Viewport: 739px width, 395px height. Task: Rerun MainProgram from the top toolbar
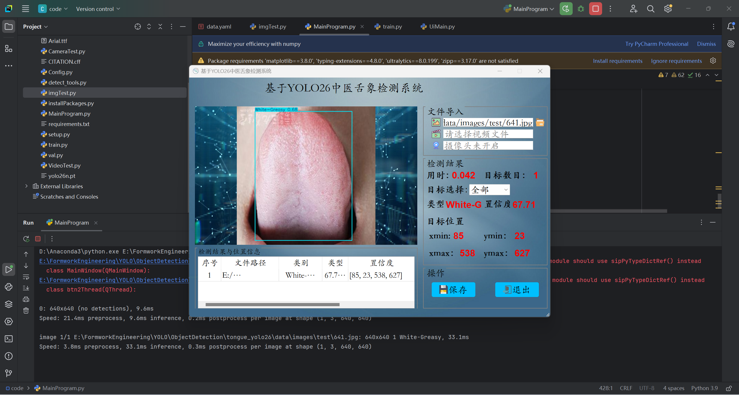tap(566, 9)
